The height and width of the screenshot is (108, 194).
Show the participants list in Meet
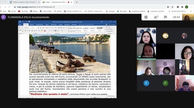156,17
